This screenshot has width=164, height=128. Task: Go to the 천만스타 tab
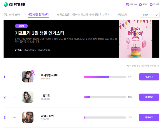[x=122, y=15]
